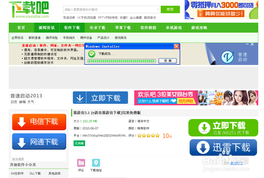Open the 金山毒霸 hot search link
The width and height of the screenshot is (264, 178).
click(136, 18)
